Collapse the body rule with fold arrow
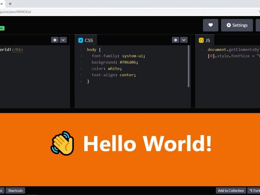 coord(85,50)
